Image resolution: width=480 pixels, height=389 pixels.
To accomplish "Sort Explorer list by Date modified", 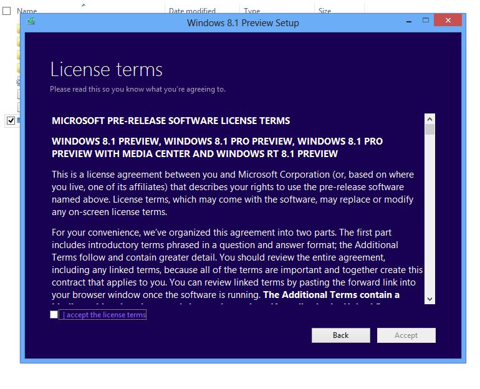I will (x=192, y=11).
